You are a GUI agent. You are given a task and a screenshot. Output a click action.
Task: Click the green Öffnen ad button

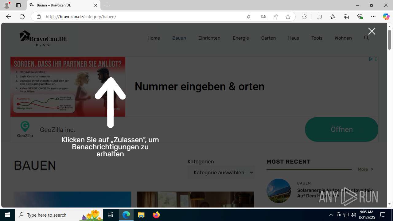pyautogui.click(x=341, y=129)
